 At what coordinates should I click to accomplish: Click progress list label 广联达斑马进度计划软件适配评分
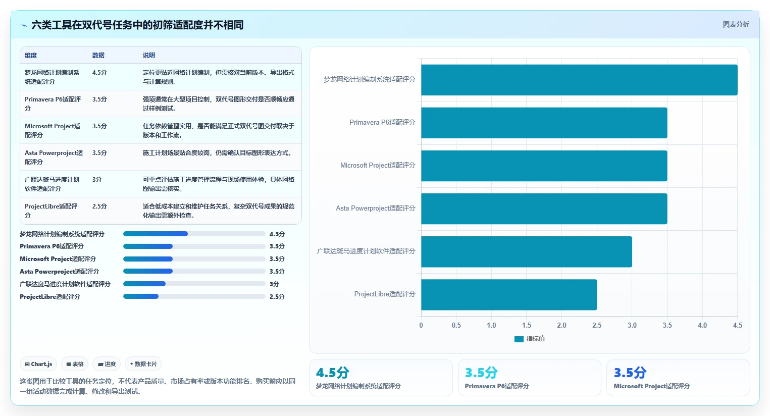(x=65, y=284)
